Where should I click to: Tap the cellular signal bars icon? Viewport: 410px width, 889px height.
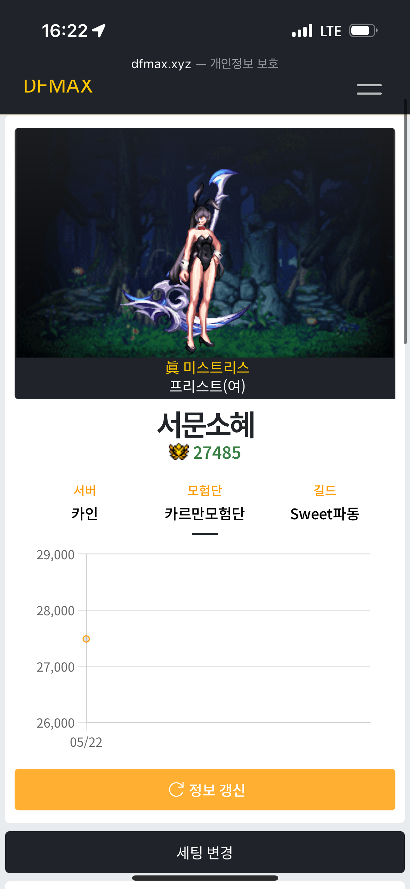302,31
